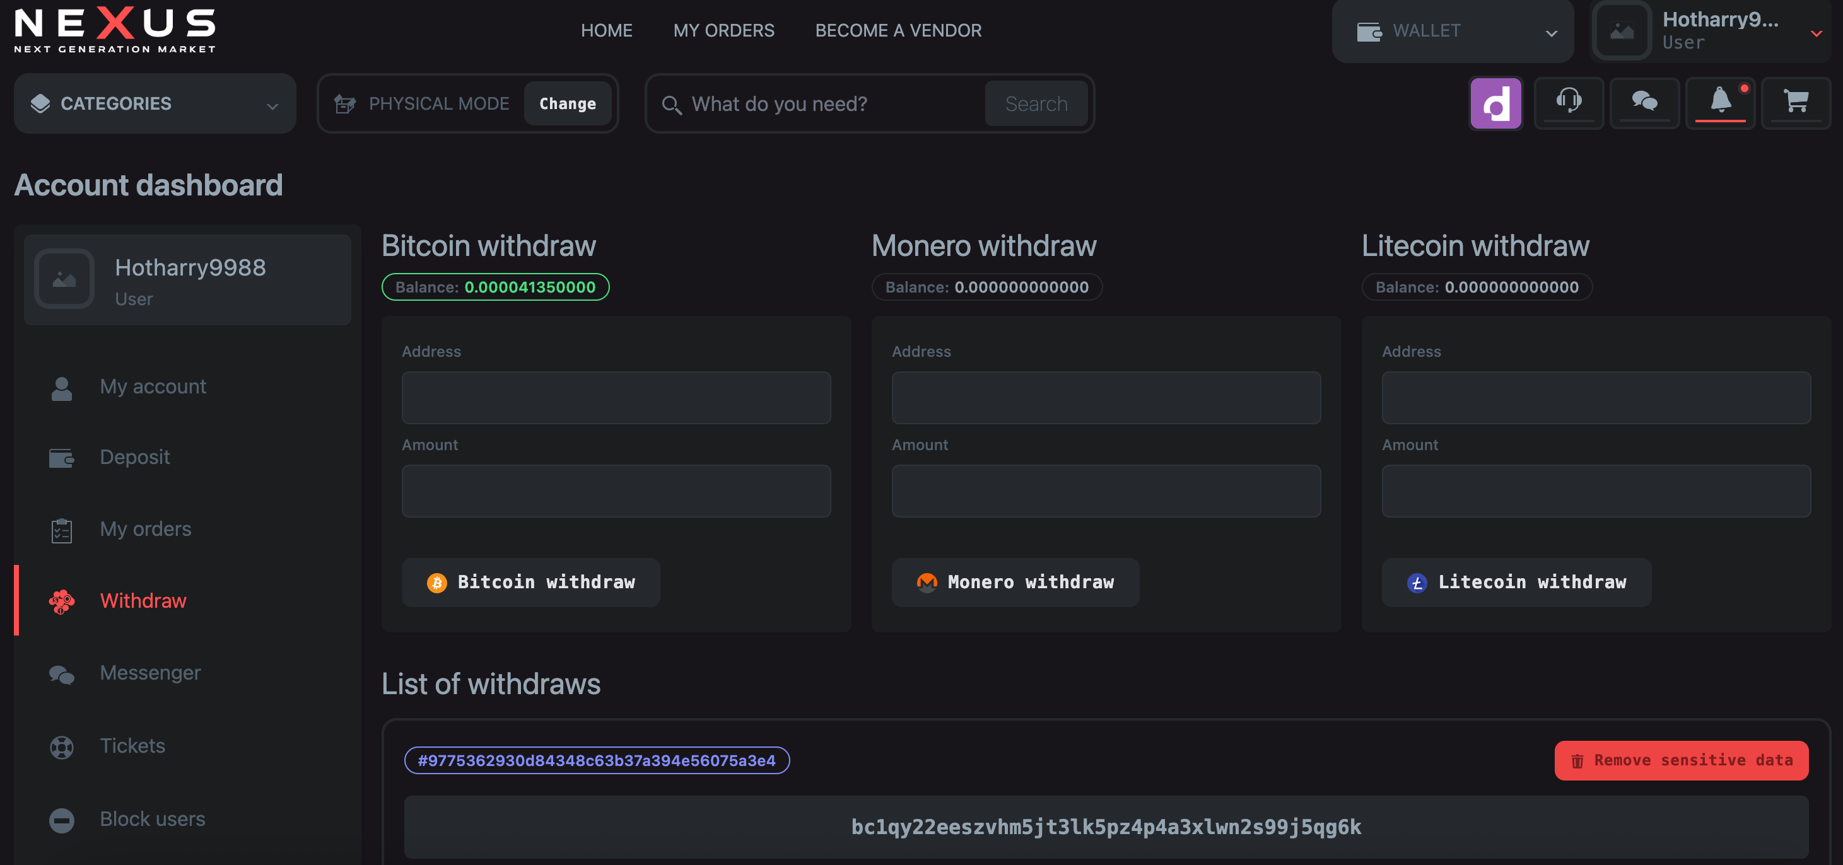This screenshot has height=865, width=1843.
Task: Submit the Litecoin withdraw button
Action: (x=1517, y=583)
